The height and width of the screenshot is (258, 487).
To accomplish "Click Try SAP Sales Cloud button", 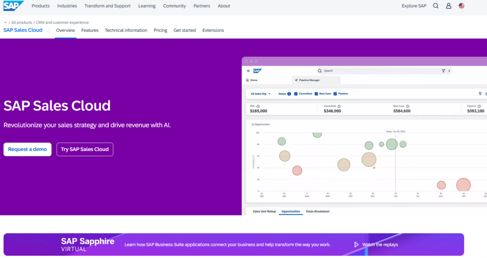I will (x=85, y=149).
